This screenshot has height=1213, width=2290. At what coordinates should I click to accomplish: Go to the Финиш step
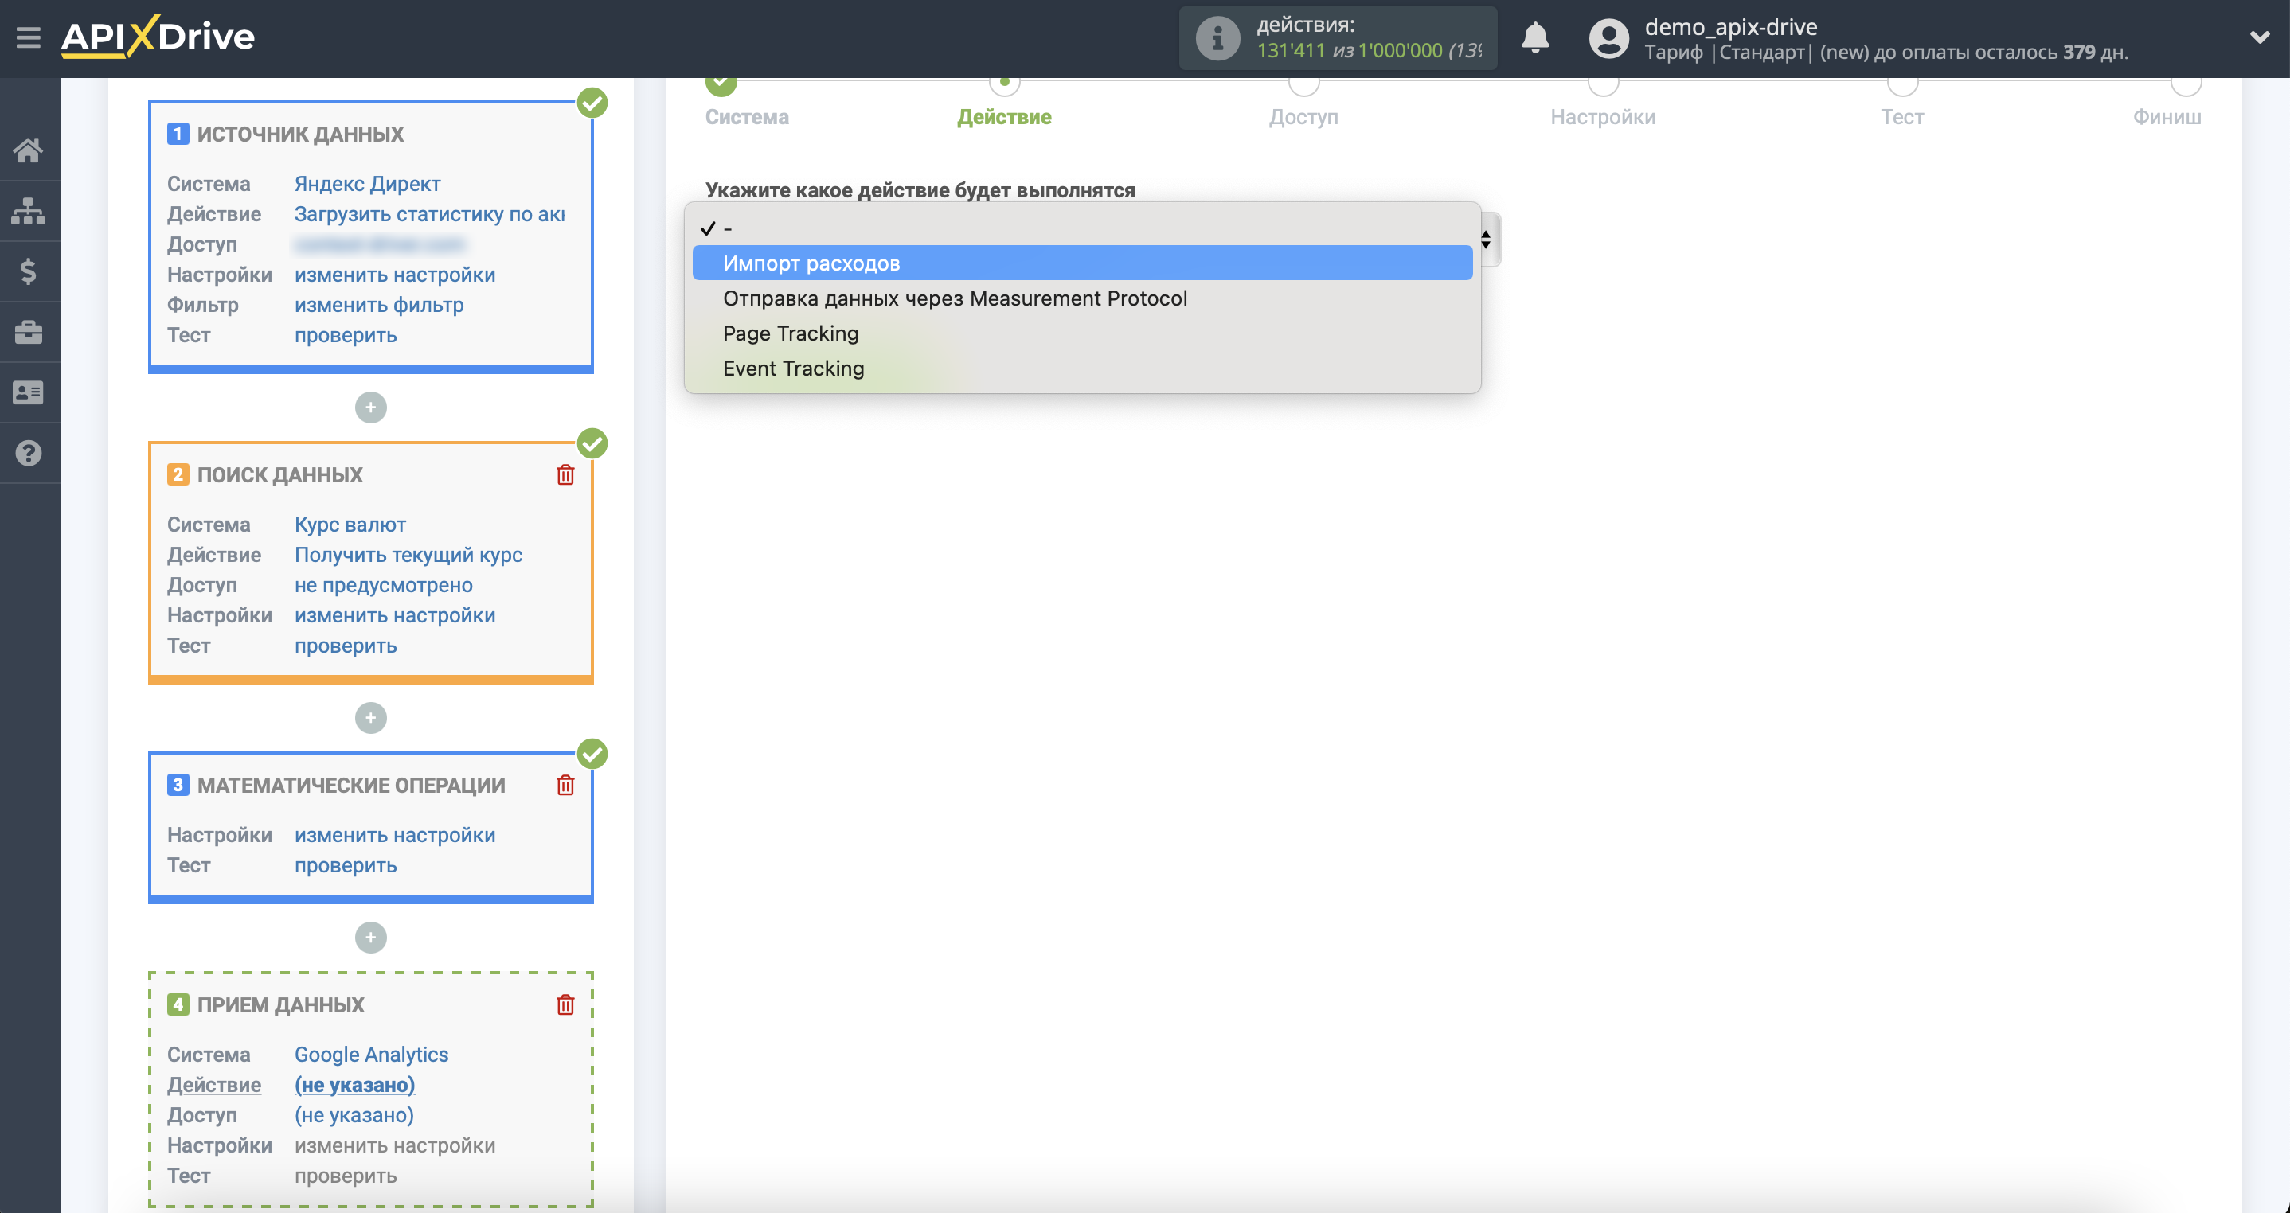(2167, 116)
